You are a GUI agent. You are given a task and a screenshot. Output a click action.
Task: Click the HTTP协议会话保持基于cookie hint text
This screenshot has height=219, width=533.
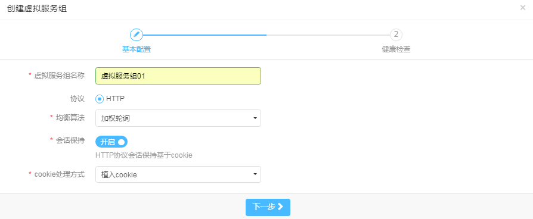coord(144,155)
